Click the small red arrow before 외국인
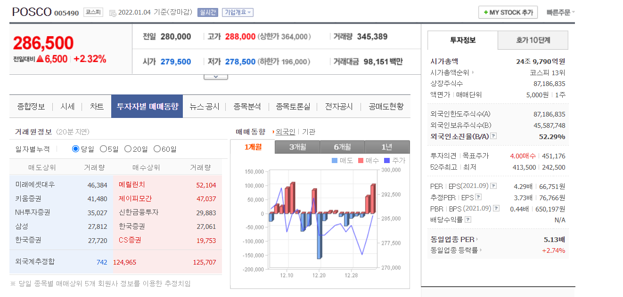623x297 pixels. pyautogui.click(x=274, y=132)
